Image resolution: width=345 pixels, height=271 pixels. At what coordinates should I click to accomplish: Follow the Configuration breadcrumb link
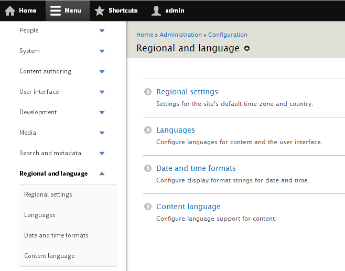pos(228,35)
